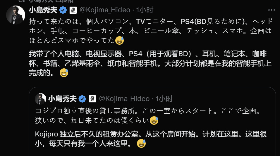The height and width of the screenshot is (156, 280).
Task: Click Kojima Productions logo in quoted post
Action: coord(92,99)
